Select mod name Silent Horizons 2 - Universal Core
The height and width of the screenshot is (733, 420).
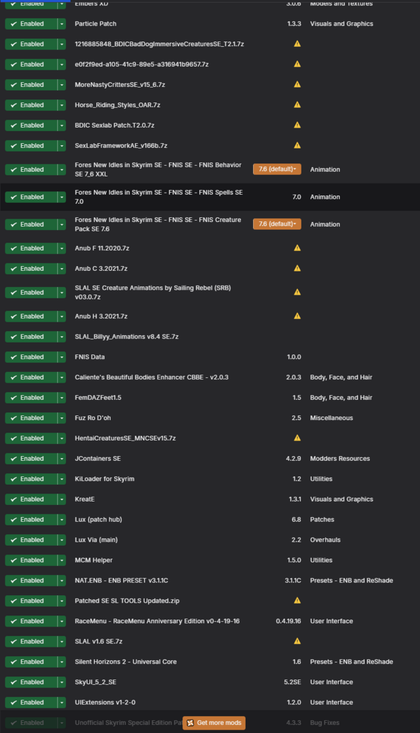tap(126, 662)
